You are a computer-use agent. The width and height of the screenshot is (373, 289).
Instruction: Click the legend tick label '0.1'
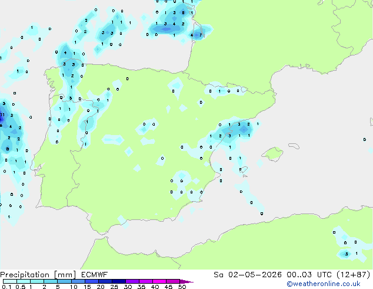point(6,287)
